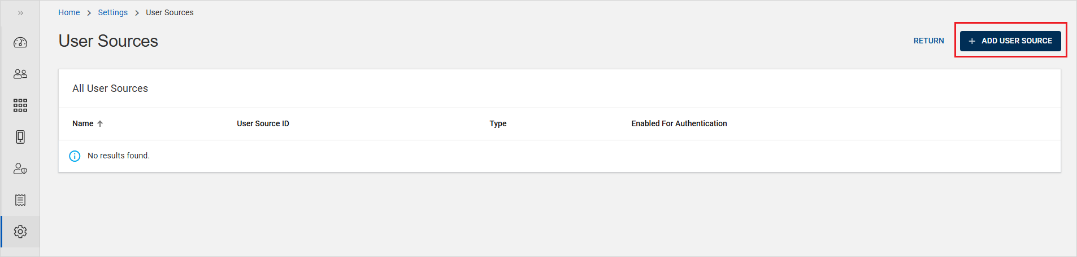Click the RETURN link
The image size is (1077, 257).
(928, 41)
